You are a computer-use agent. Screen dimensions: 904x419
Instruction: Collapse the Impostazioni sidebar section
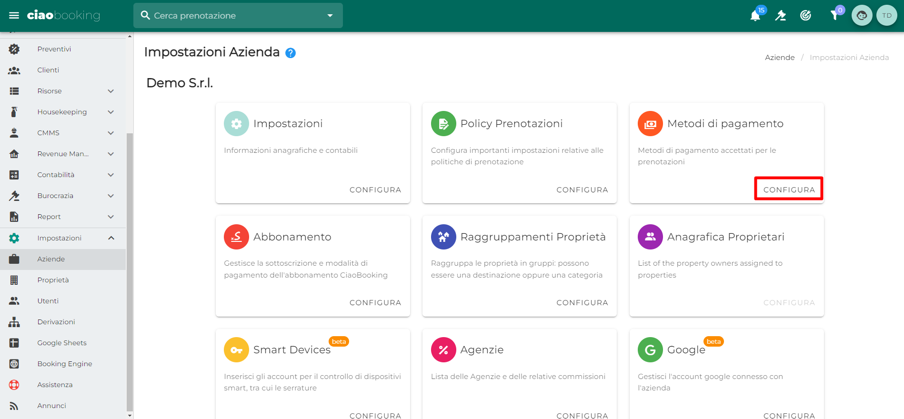(x=111, y=238)
